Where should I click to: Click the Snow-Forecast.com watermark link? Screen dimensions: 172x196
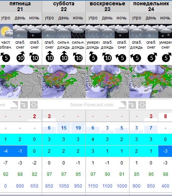(x=92, y=105)
